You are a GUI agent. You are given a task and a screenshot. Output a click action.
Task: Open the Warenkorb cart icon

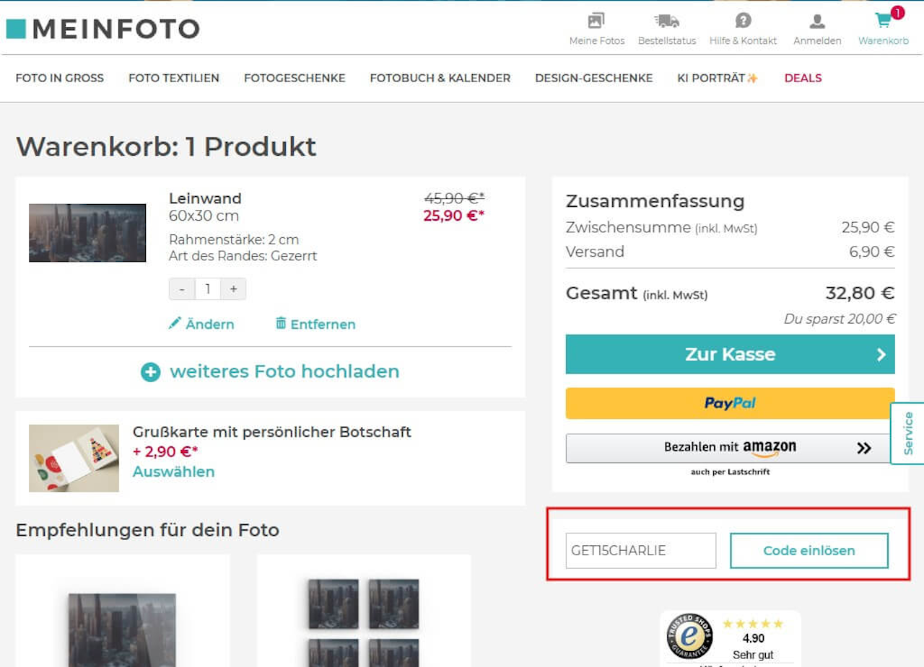click(884, 20)
